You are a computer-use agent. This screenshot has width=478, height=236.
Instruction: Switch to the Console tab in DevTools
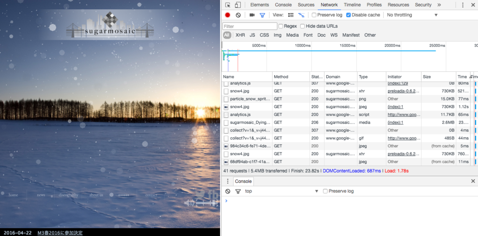[x=283, y=5]
